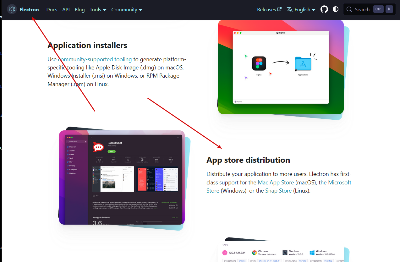Select Play in the App Store sidebar
Viewport: 400px width, 262px height.
coord(69,162)
